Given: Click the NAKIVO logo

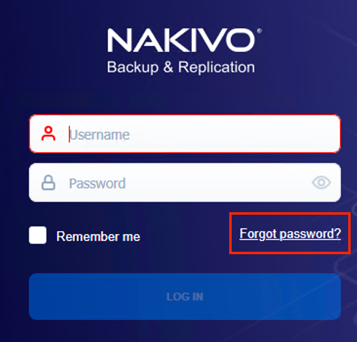Looking at the screenshot, I should click(181, 40).
